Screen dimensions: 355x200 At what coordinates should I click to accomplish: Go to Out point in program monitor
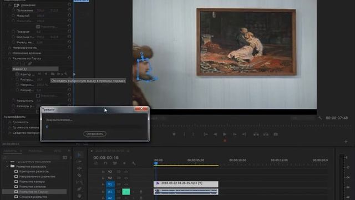click(x=244, y=134)
